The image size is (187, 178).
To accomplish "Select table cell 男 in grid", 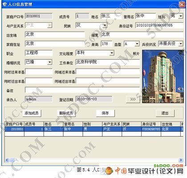I will click(93, 129).
